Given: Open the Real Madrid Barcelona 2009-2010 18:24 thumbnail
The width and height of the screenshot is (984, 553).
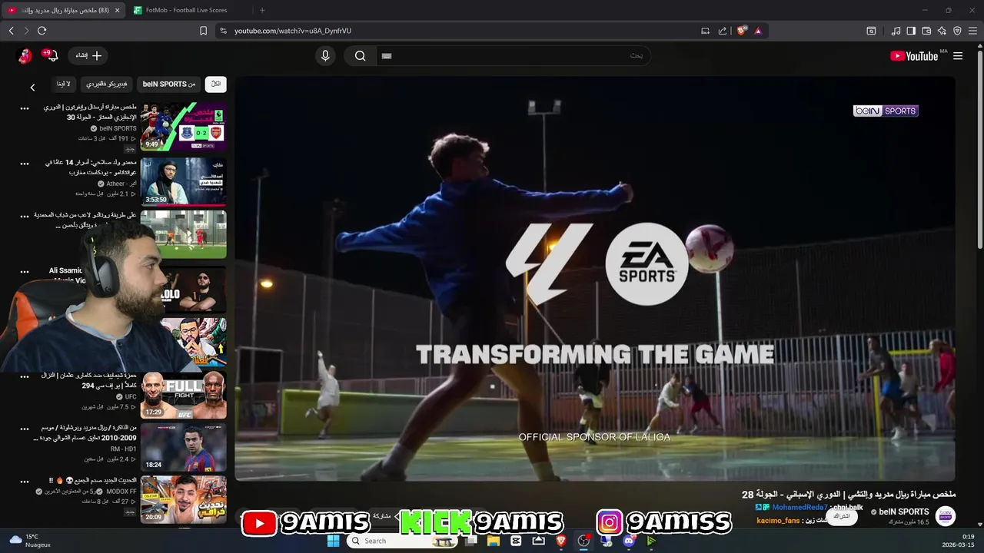Looking at the screenshot, I should [183, 447].
